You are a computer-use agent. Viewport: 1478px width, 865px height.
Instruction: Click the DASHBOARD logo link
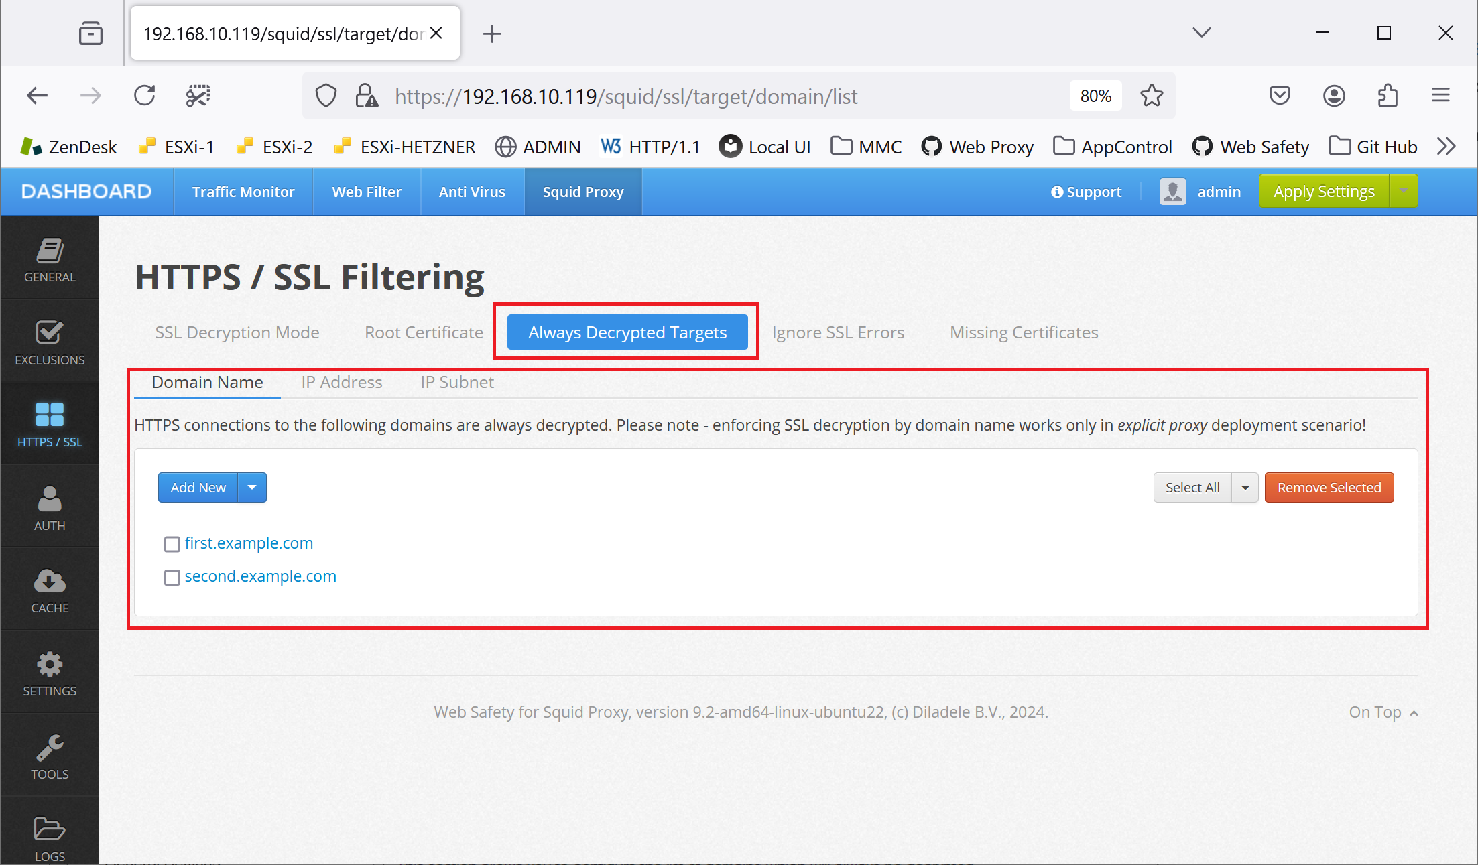point(86,192)
